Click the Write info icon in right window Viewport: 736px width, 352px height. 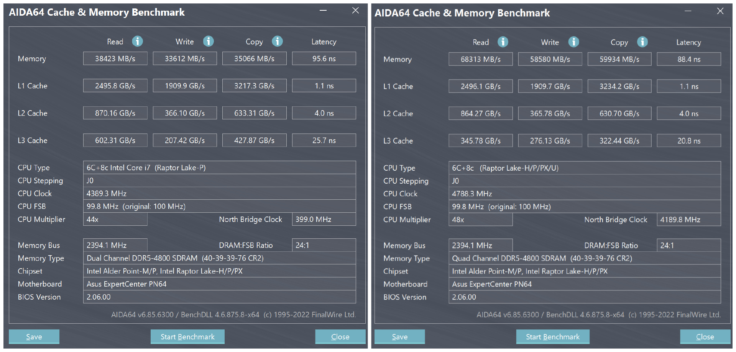click(x=573, y=42)
